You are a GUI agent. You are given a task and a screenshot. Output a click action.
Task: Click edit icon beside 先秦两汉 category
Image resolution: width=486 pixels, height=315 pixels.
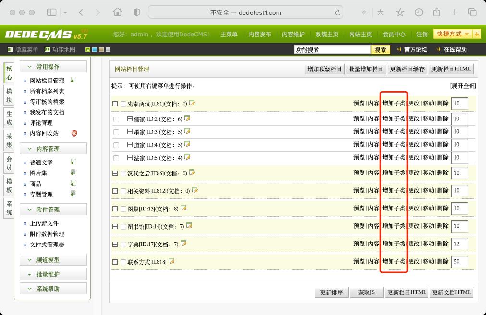coord(192,103)
